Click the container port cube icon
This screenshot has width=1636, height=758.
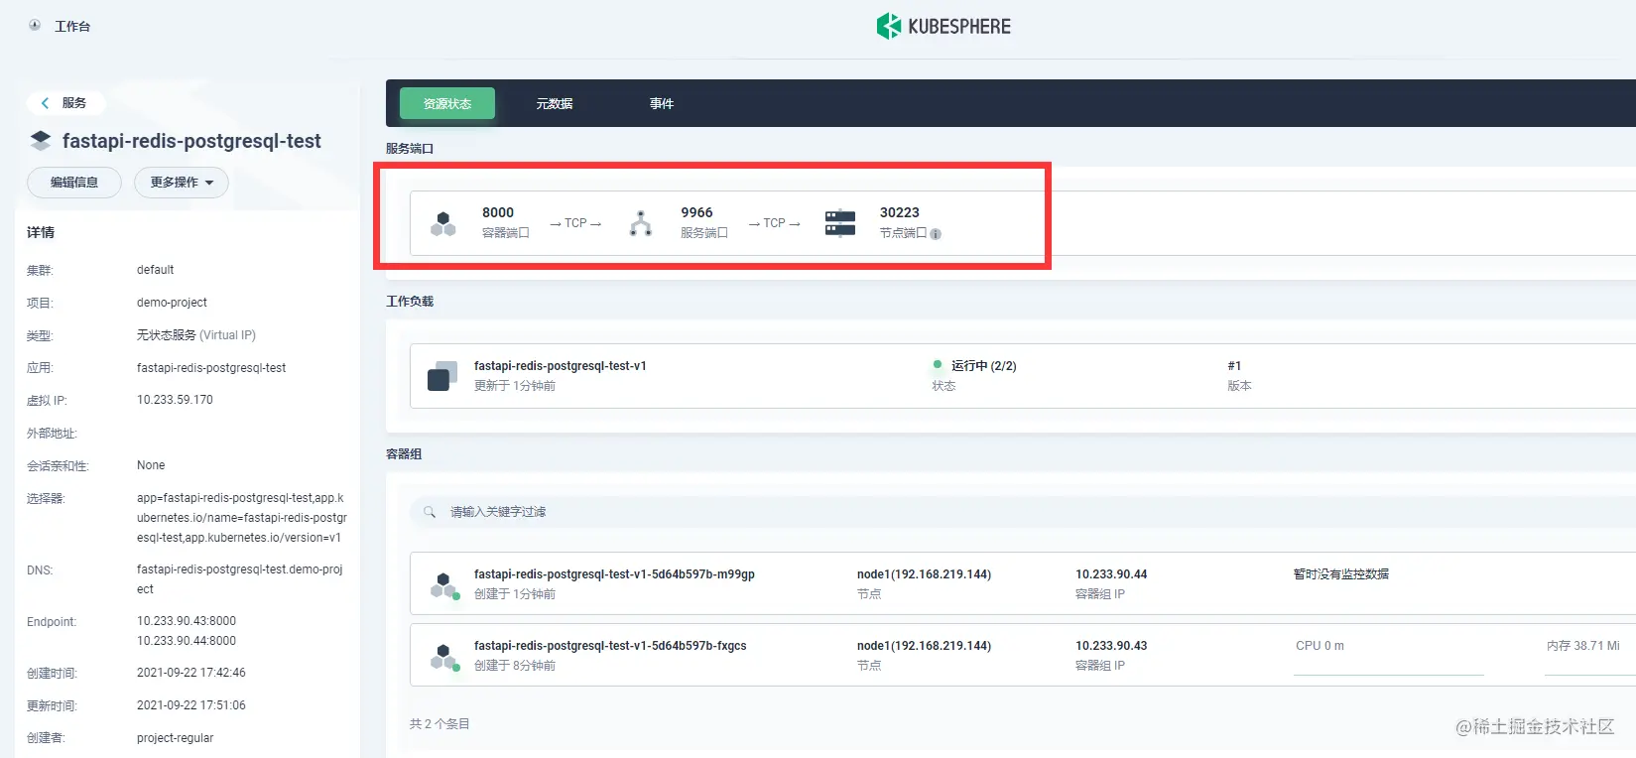pos(442,223)
